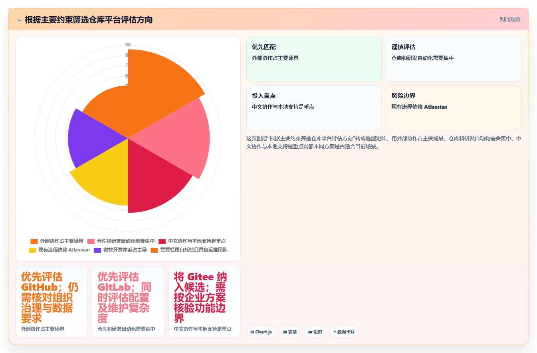
Task: Click the 对比矩阵 label in the header
Action: (x=510, y=19)
